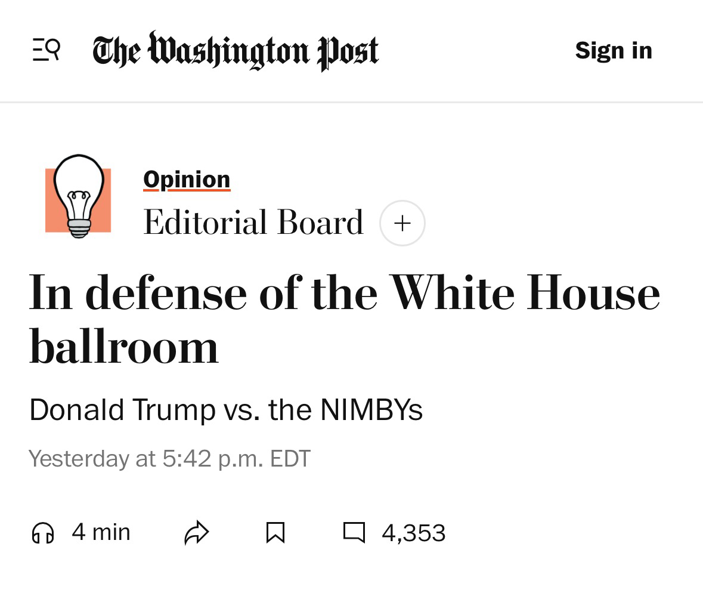Click the lightbulb Opinion icon
This screenshot has height=602, width=703.
(x=78, y=197)
